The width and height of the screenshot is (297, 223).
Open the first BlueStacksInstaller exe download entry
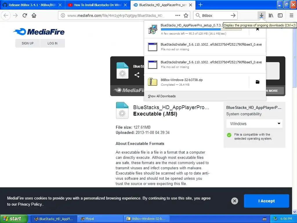(x=205, y=47)
